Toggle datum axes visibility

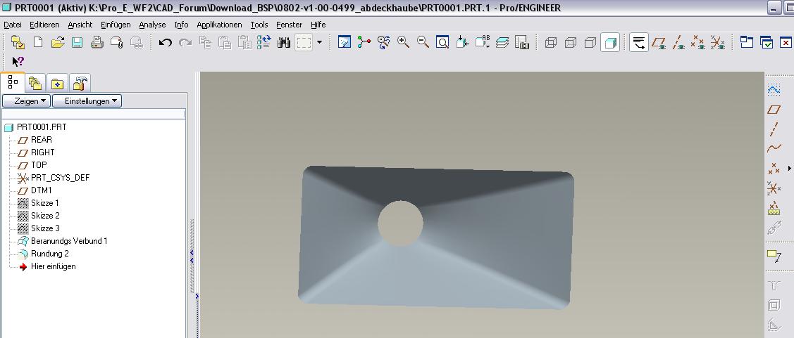pos(678,43)
